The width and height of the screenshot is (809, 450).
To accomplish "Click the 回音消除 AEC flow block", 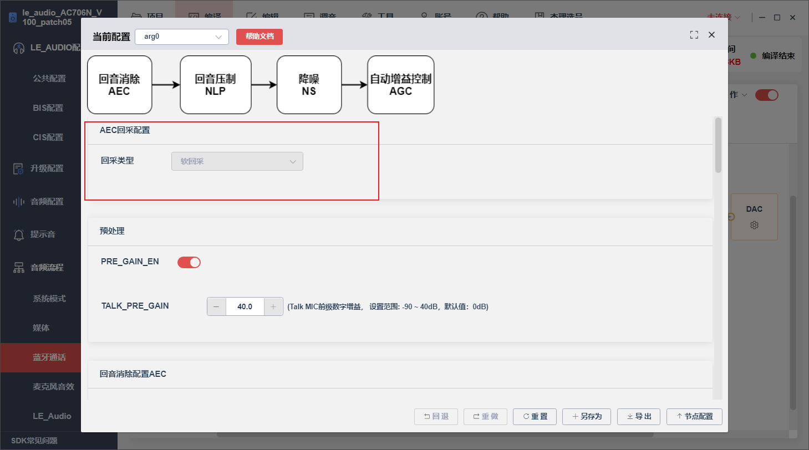I will tap(119, 85).
